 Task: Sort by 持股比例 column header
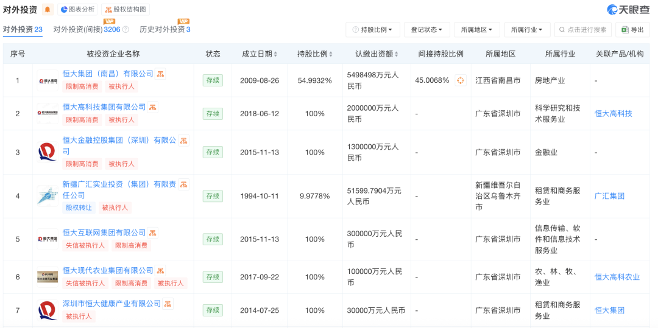(x=315, y=54)
